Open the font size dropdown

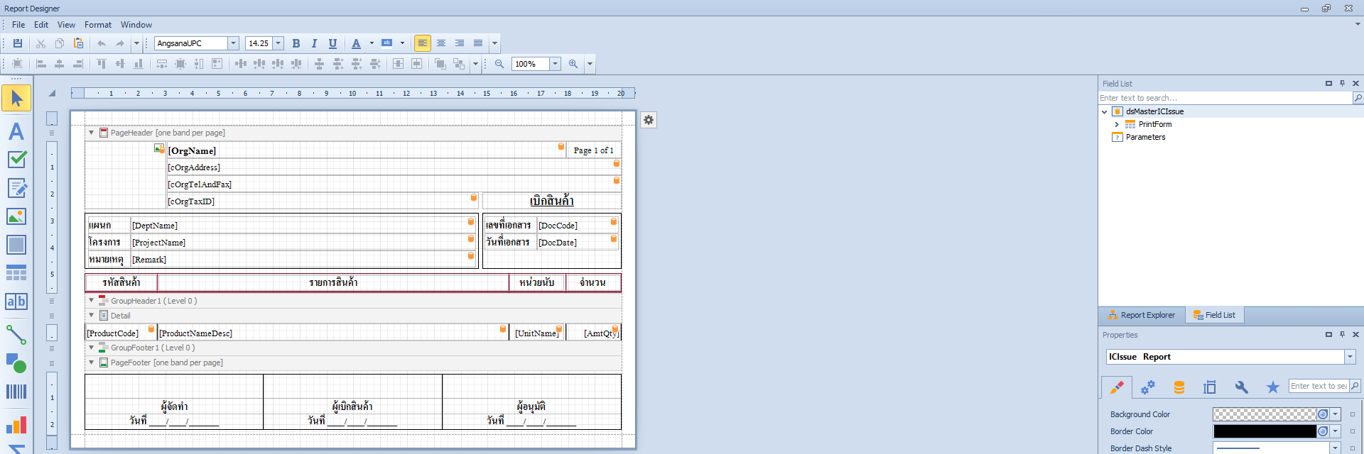(278, 43)
